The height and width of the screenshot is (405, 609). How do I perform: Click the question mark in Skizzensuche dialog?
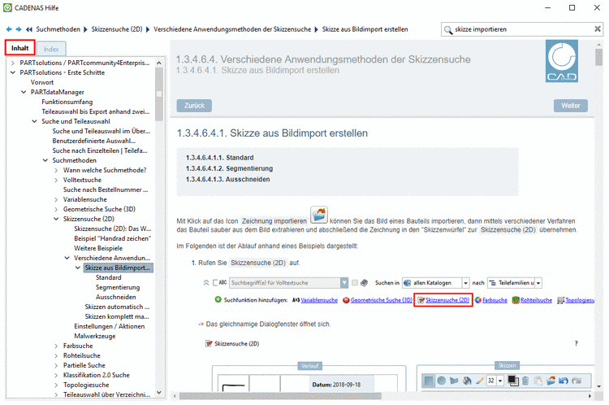[576, 343]
